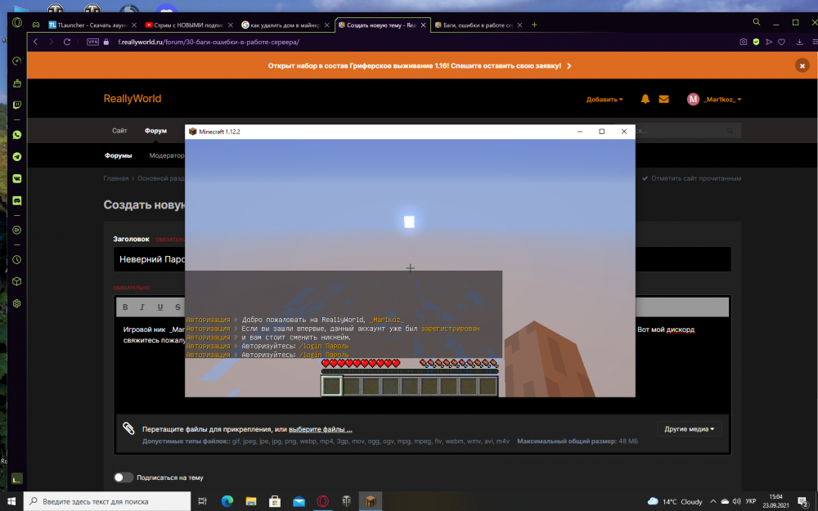Open the orange Гриферское выживание announcement banner
Screen dimensions: 818x511
click(420, 65)
